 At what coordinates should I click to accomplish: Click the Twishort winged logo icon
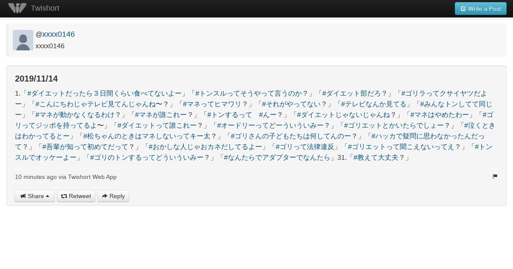pos(18,8)
